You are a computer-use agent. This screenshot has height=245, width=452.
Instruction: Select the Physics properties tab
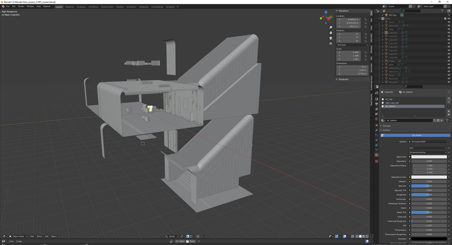point(376,140)
